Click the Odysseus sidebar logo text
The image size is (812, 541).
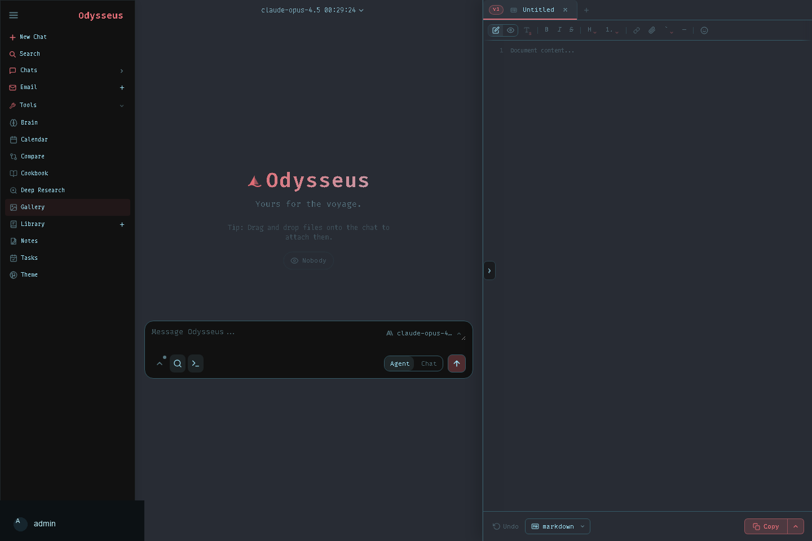(100, 15)
